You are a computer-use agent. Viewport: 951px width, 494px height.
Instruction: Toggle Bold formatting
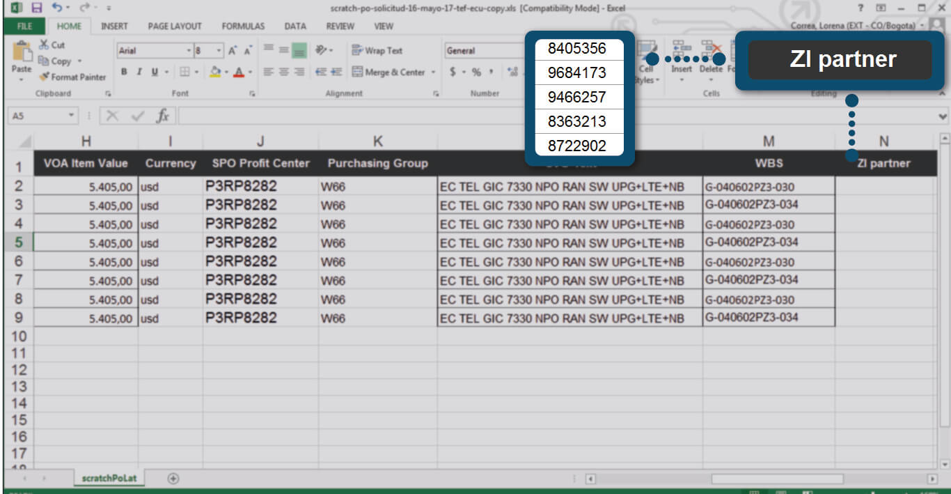(125, 72)
